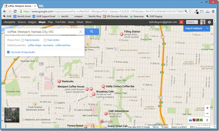Bookmark this page with the star icon
This screenshot has width=219, height=131.
point(190,11)
